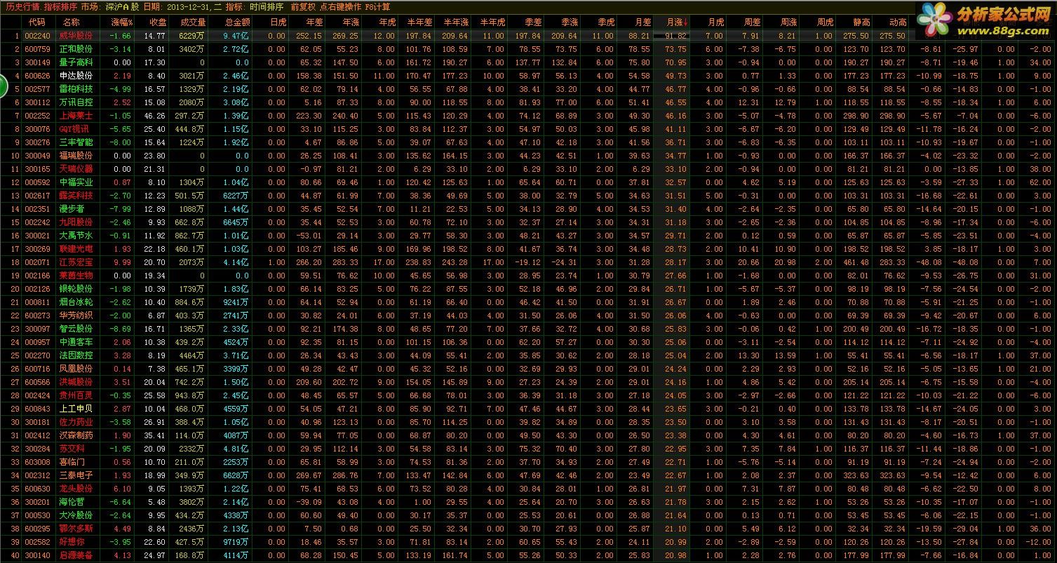Select stock row 量子高科
This screenshot has height=563, width=1057.
point(528,62)
